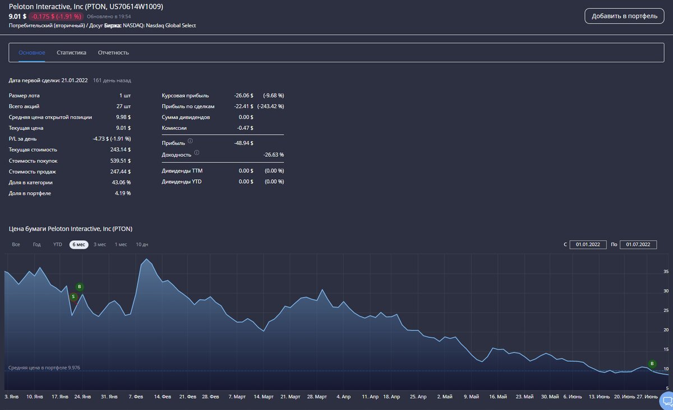Click the 28. Март axis label
This screenshot has width=673, height=410.
pos(317,397)
